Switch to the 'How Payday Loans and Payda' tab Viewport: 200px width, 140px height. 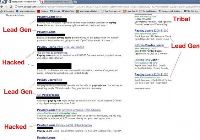coord(56,2)
